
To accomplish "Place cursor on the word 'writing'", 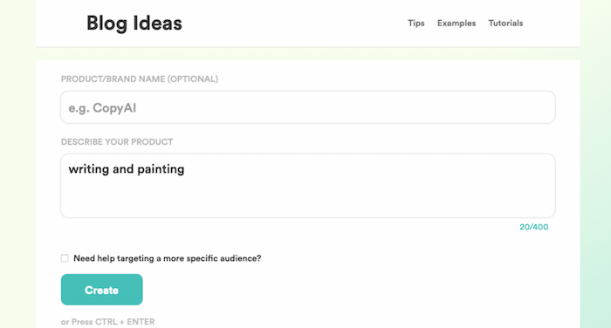I will 88,169.
